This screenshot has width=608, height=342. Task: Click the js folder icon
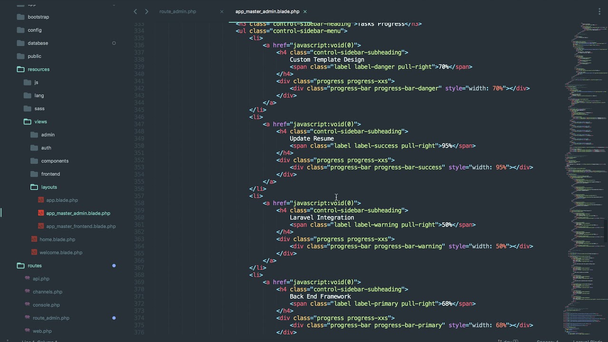(x=27, y=82)
